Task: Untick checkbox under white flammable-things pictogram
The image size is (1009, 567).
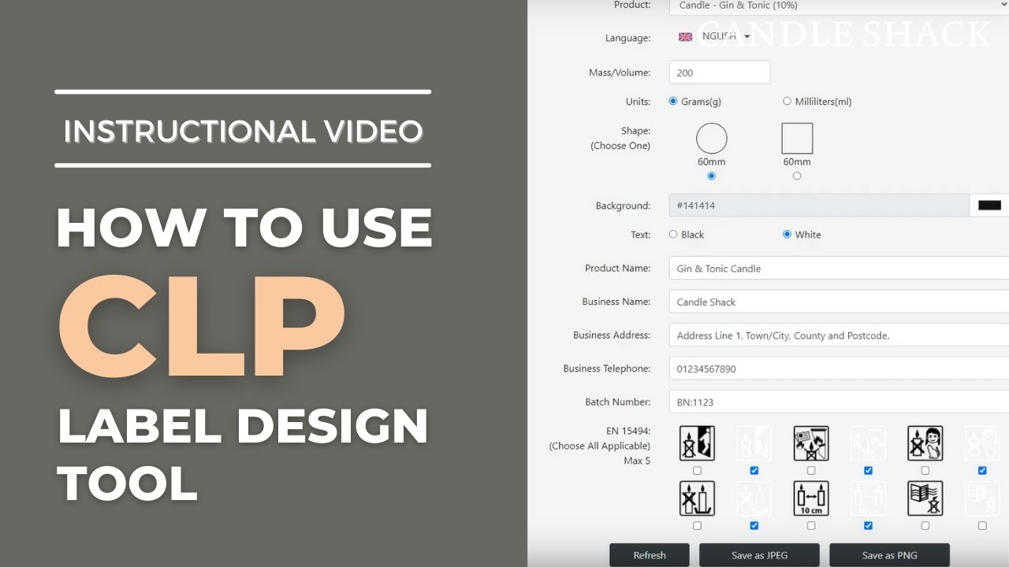Action: [868, 471]
